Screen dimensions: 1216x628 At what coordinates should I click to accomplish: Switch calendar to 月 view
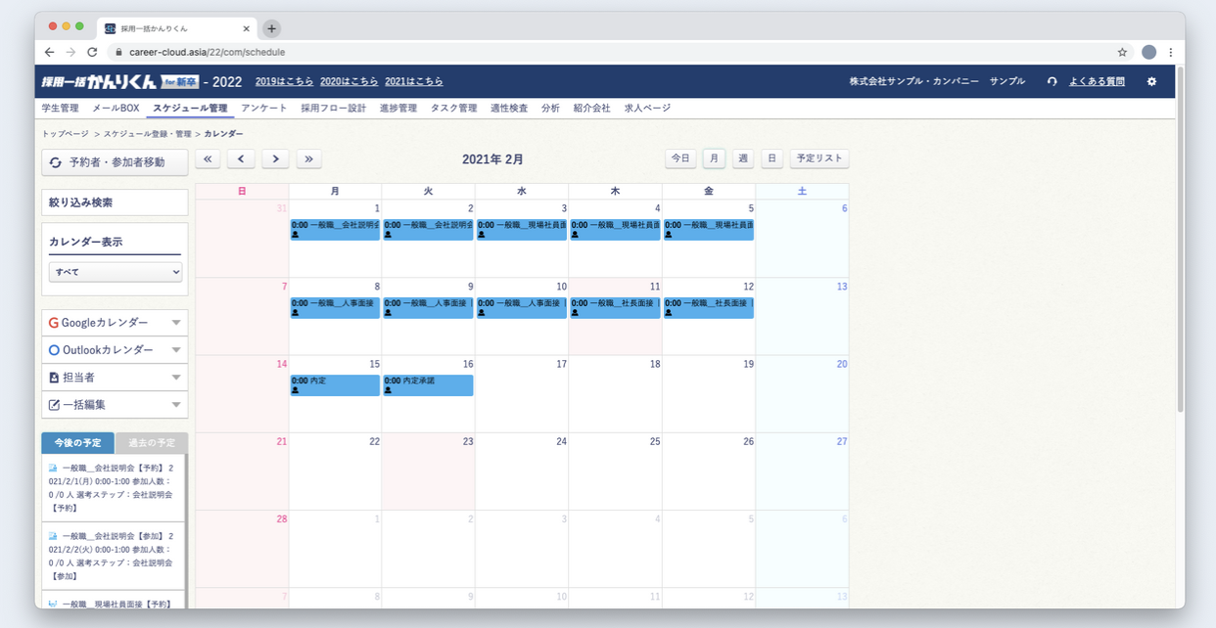click(x=714, y=158)
